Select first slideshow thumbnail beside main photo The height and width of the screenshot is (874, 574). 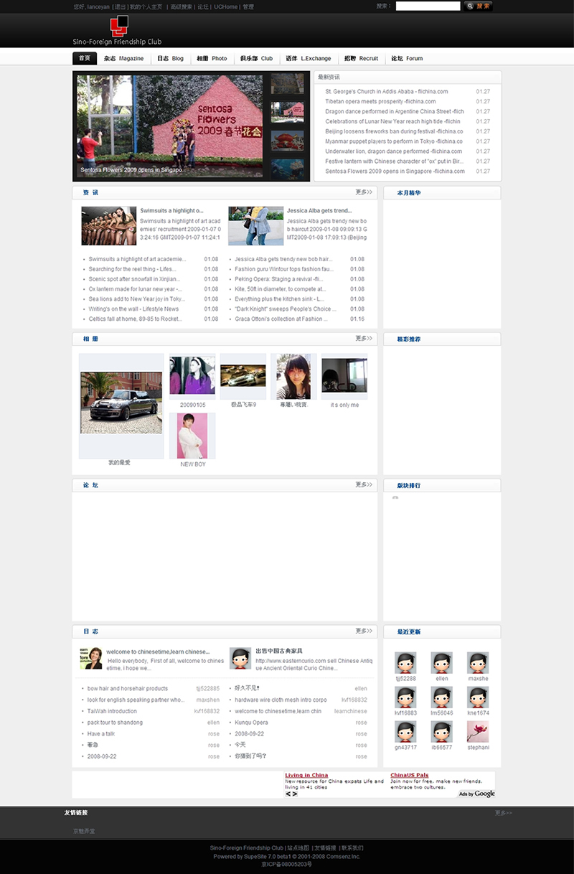tap(287, 84)
